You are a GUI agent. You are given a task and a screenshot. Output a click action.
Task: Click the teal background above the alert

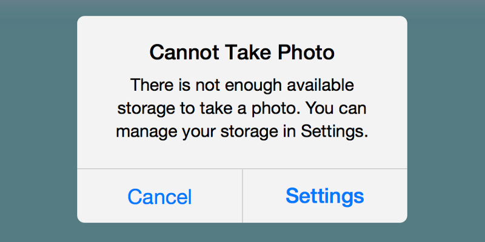(242, 8)
